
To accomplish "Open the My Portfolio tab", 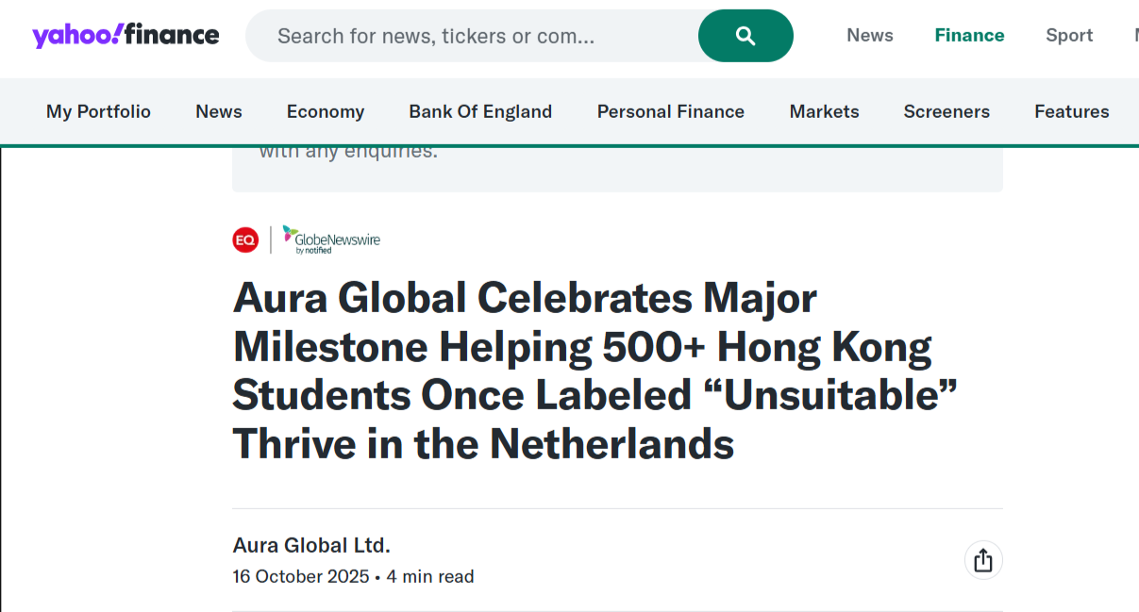I will (x=98, y=111).
